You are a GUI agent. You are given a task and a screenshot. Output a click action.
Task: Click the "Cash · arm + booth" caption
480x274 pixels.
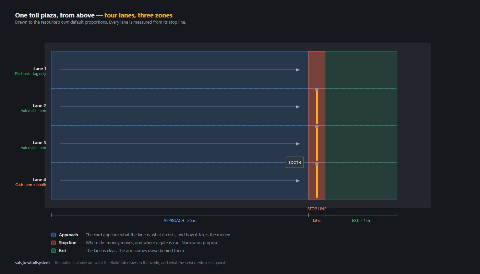pos(31,185)
